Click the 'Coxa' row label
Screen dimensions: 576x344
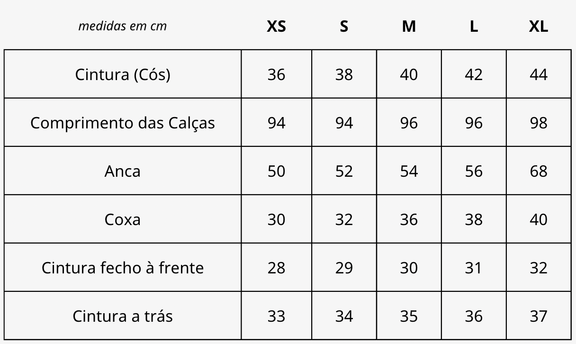pos(123,219)
